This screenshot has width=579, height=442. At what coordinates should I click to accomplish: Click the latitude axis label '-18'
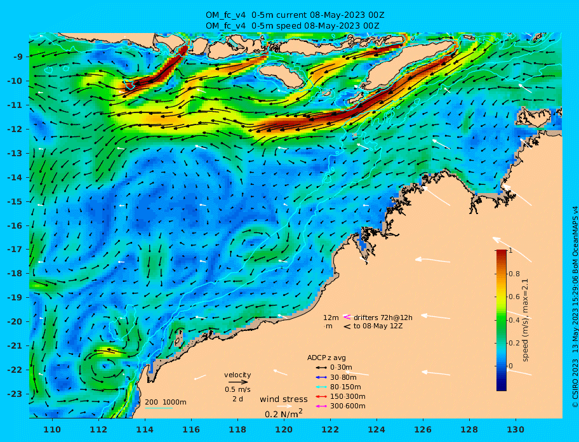click(15, 274)
